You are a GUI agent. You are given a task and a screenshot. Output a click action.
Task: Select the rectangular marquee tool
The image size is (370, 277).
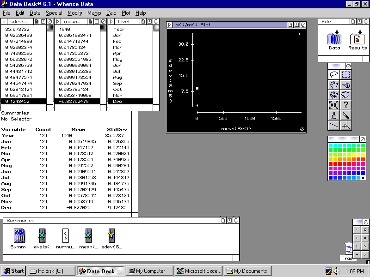[345, 74]
